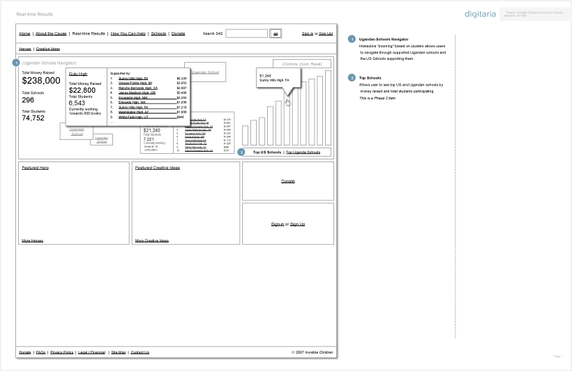Open the Heroes sub-navigation link

25,49
